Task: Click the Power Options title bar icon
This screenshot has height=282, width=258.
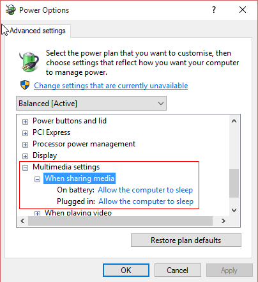Action: tap(10, 10)
